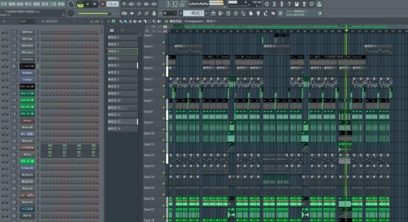
Task: Click the red record button
Action: point(102,4)
